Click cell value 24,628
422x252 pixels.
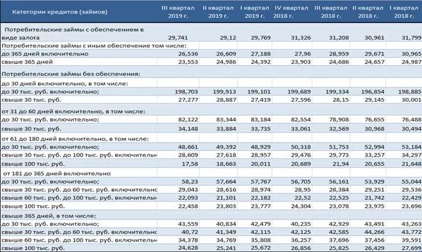188,248
